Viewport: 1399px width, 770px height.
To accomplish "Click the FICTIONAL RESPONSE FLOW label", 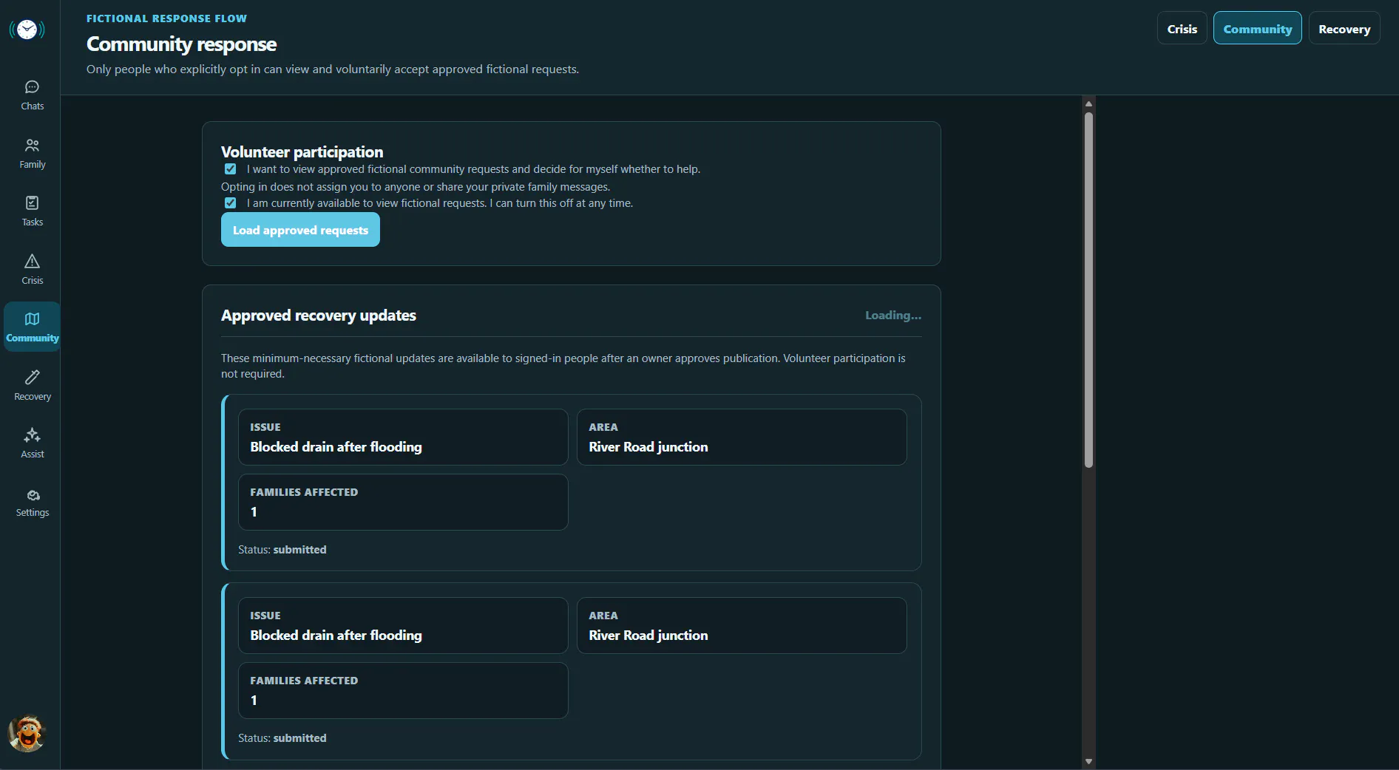I will click(166, 18).
